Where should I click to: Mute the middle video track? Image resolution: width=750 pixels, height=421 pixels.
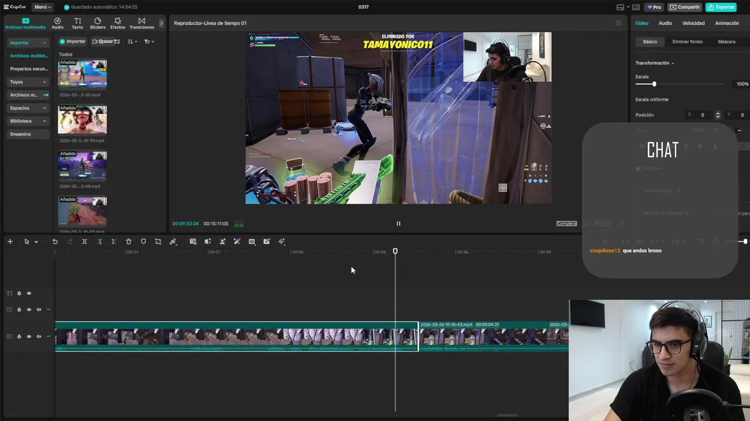tap(39, 309)
